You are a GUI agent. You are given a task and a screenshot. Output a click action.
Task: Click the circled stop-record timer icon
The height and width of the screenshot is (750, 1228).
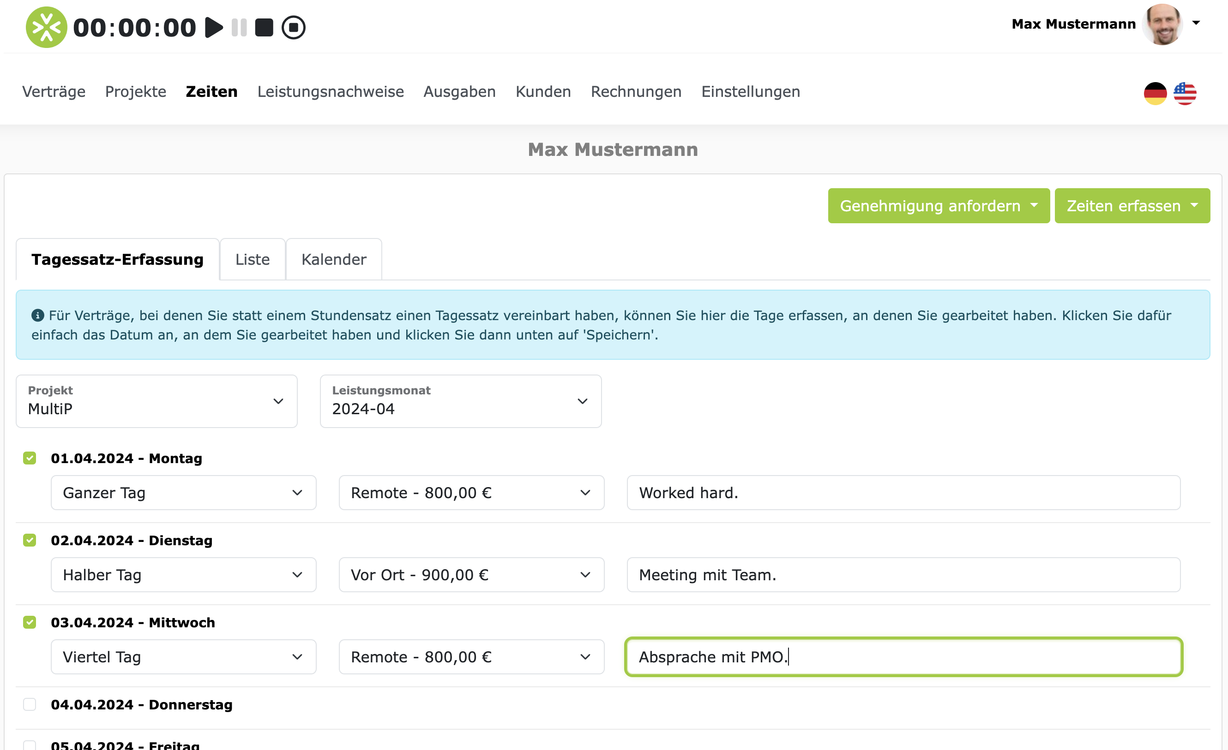[x=294, y=27]
